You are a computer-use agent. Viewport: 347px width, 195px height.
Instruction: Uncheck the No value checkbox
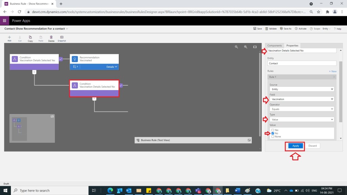tap(273, 133)
